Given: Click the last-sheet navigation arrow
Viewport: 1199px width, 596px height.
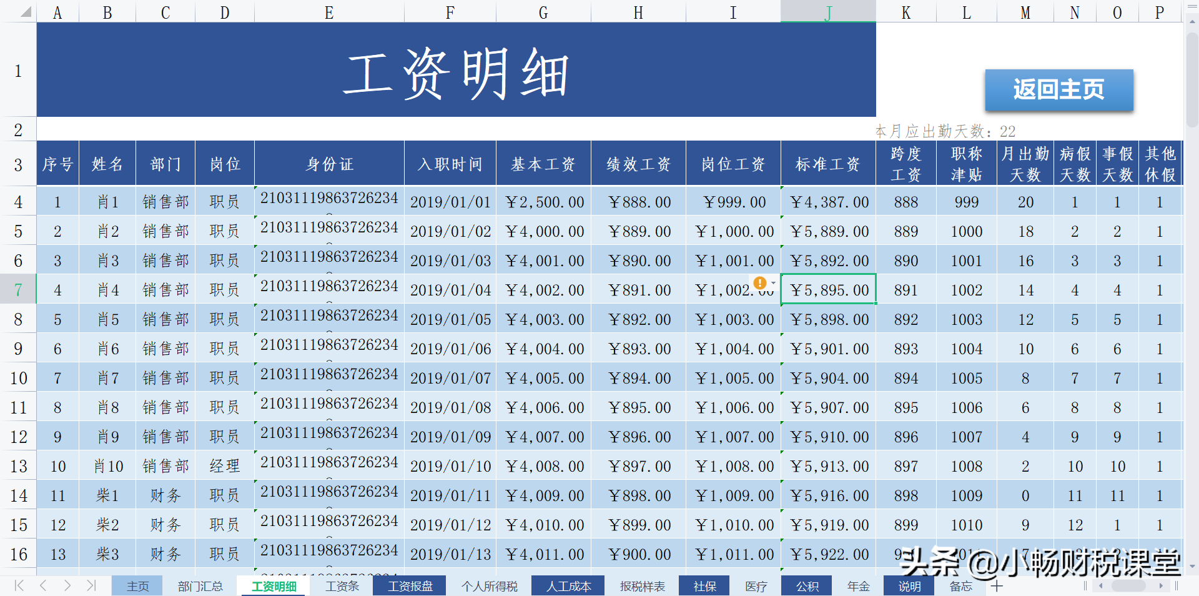Looking at the screenshot, I should (x=91, y=586).
